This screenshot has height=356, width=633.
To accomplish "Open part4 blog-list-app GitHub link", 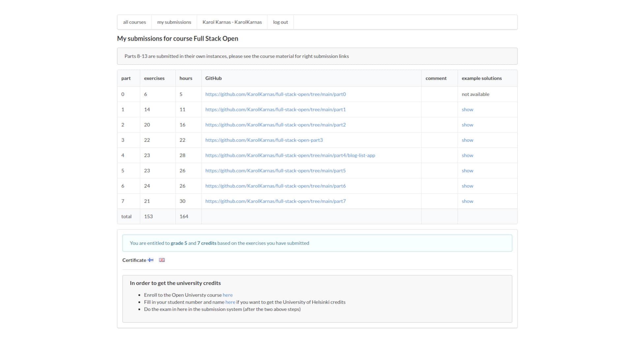I will coord(290,155).
